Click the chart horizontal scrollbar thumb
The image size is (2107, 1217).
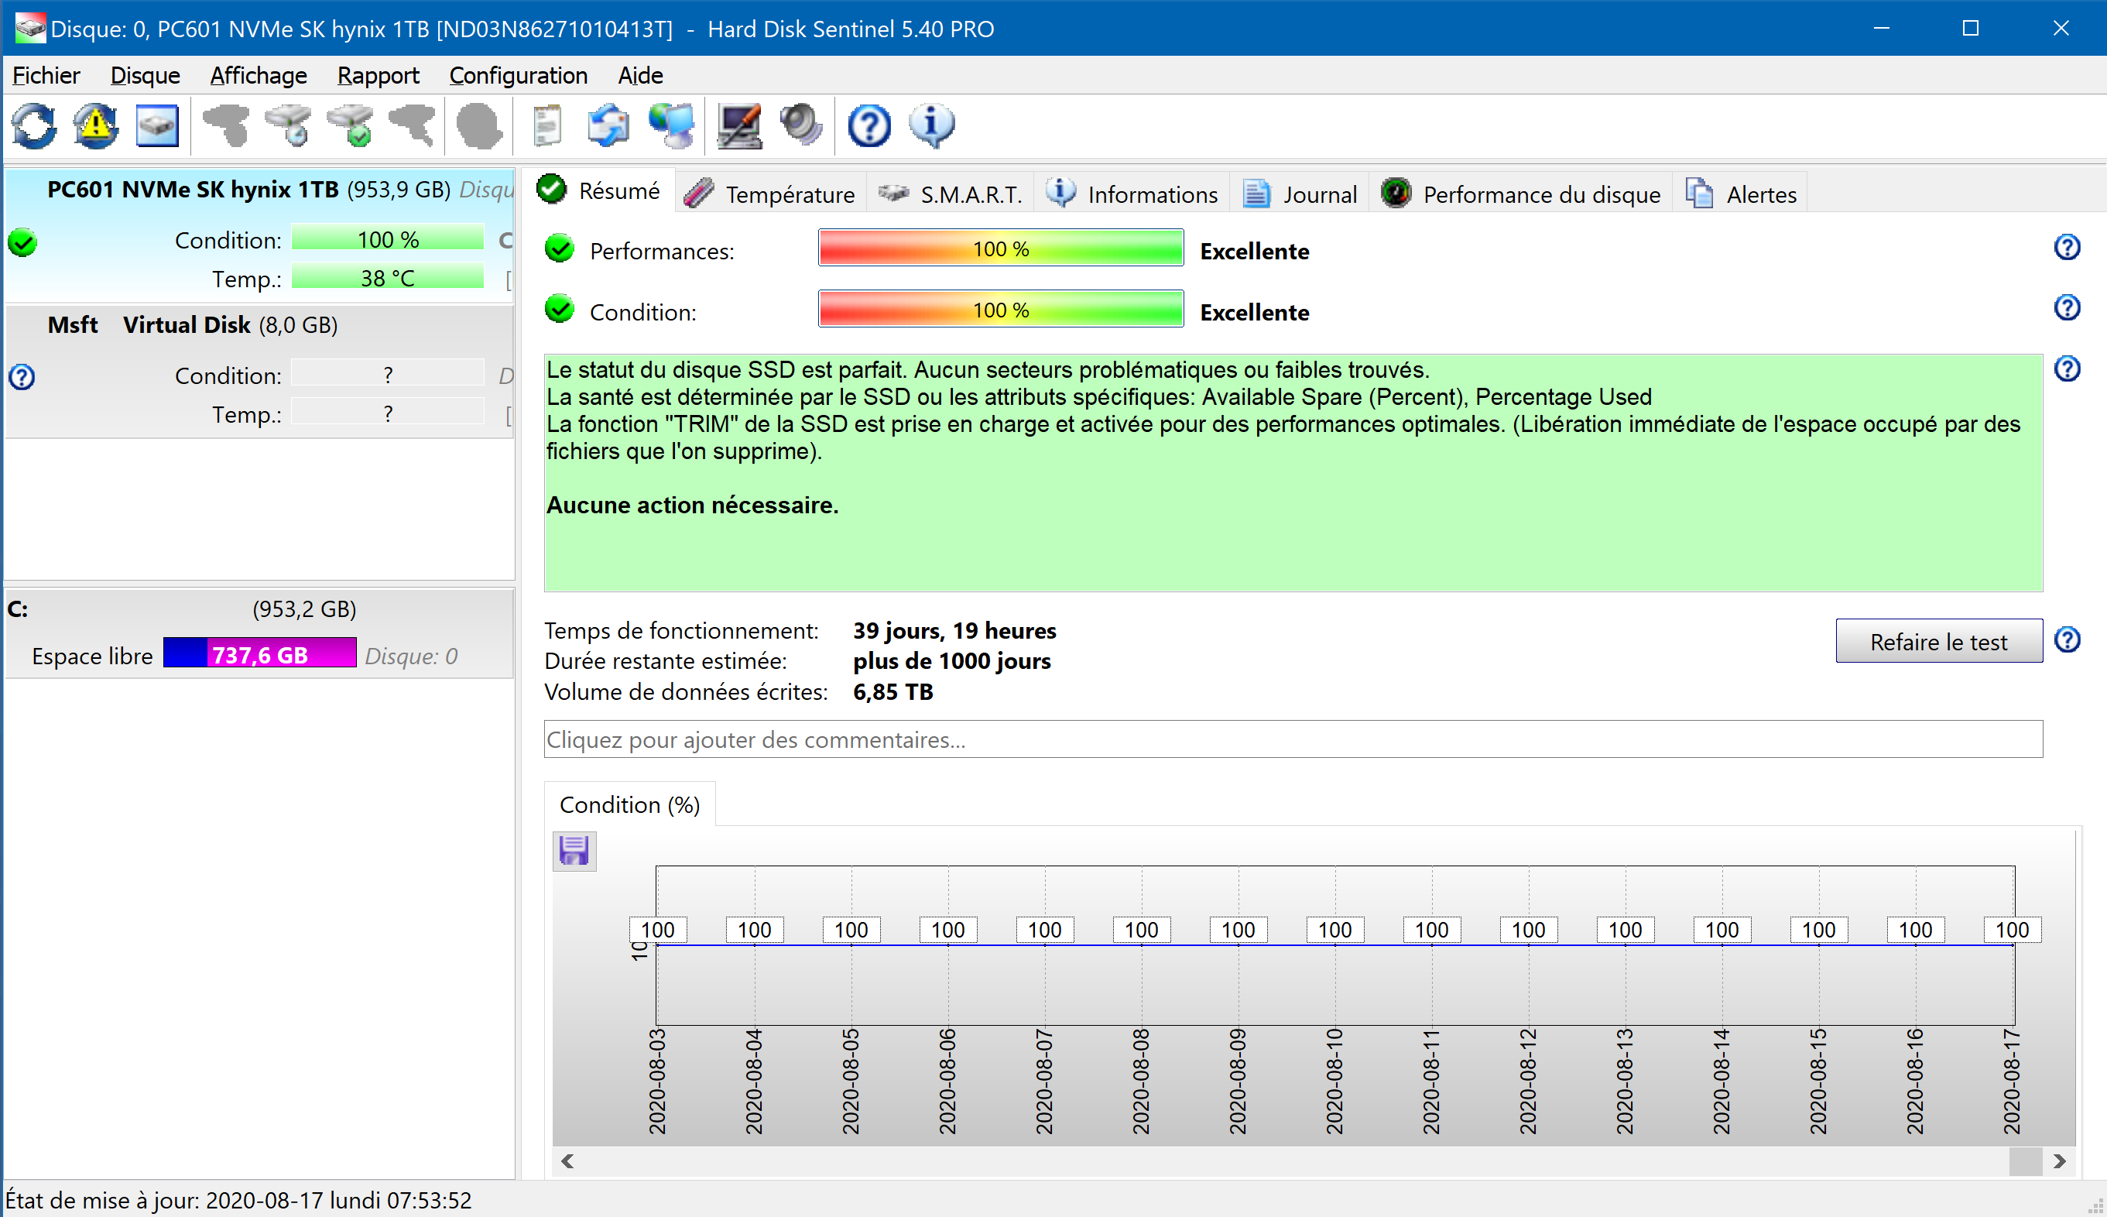[2025, 1160]
